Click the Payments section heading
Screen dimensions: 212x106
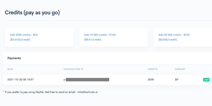14,58
